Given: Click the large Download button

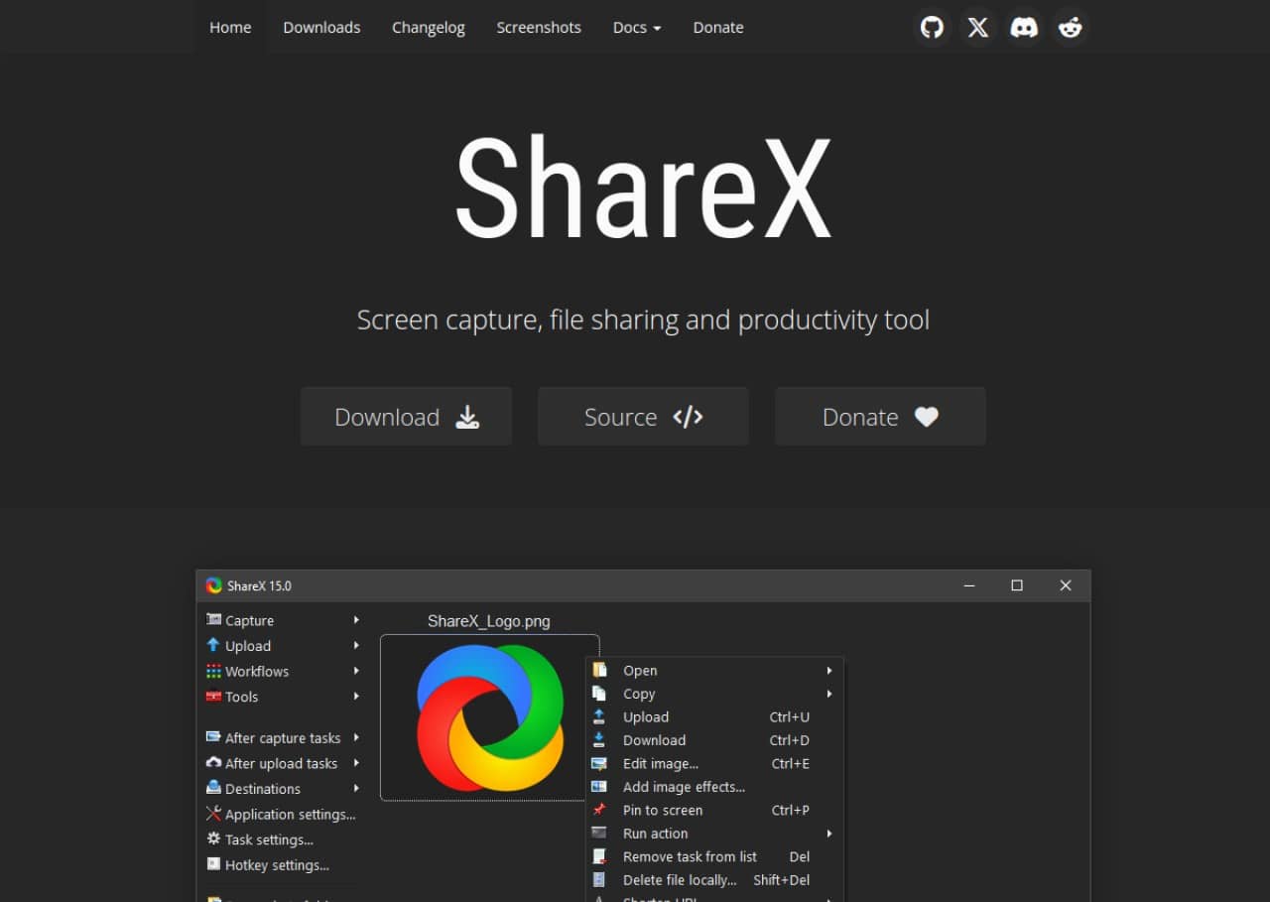Looking at the screenshot, I should (407, 417).
